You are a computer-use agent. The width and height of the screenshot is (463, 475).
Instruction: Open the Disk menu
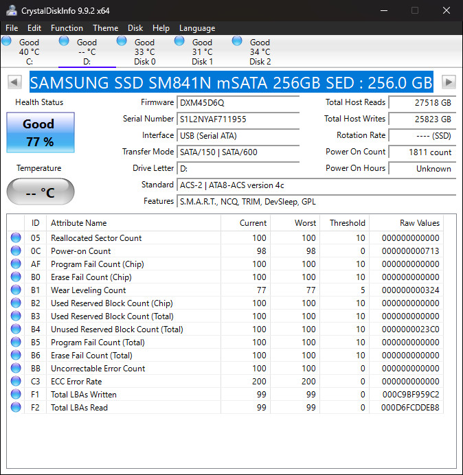(135, 28)
